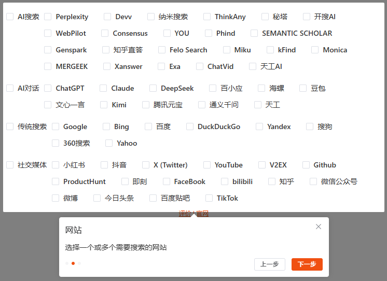Tick the Kimi checkbox

104,105
